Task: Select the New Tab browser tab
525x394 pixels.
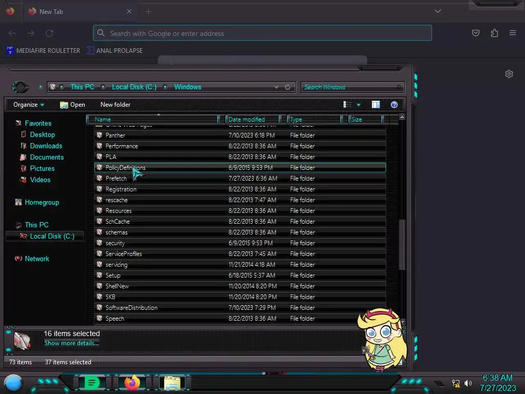Action: point(79,12)
